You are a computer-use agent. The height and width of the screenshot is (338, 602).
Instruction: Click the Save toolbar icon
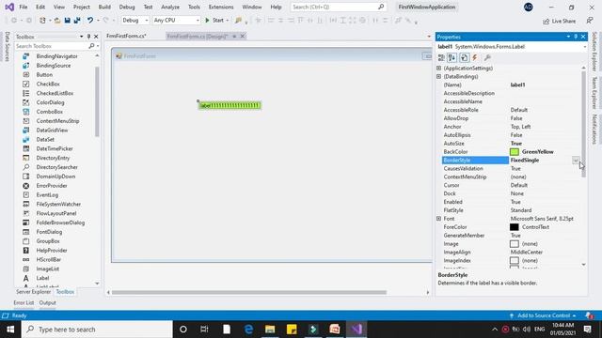tap(67, 21)
